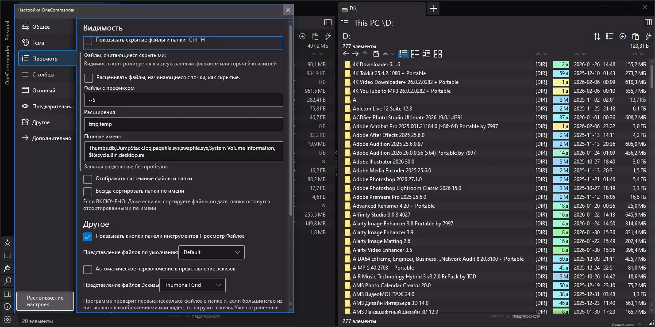Switch to the 'Столбцы' settings section
This screenshot has width=655, height=327.
(43, 75)
